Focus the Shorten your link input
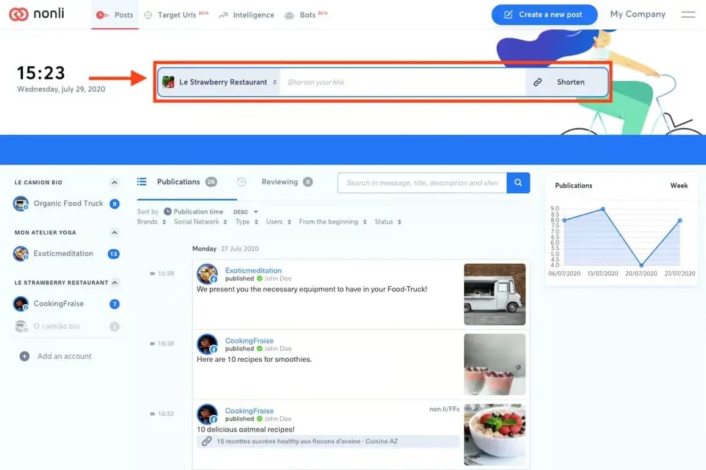Viewport: 706px width, 470px height. tap(403, 82)
